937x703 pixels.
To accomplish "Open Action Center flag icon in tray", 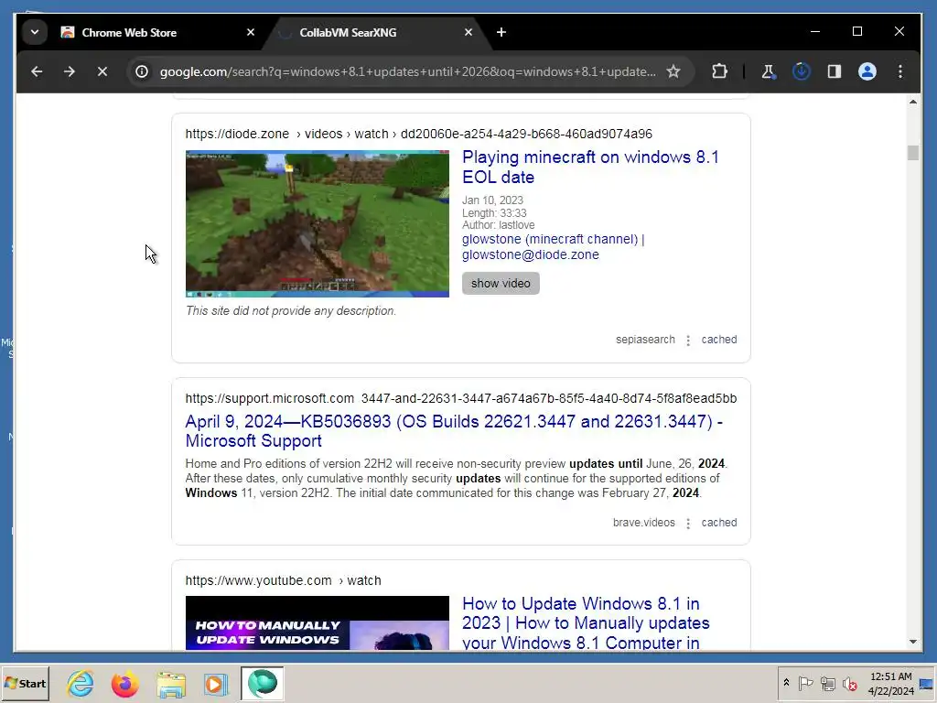I will [x=805, y=683].
